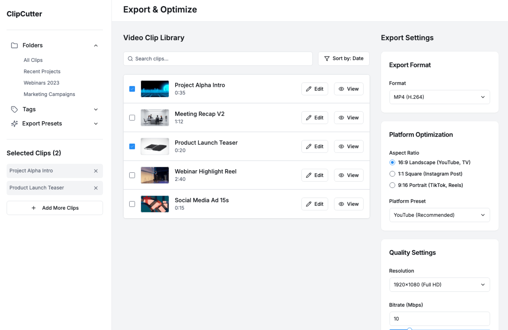Remove Product Launch Teaser from selected clips
The image size is (508, 330).
tap(96, 188)
